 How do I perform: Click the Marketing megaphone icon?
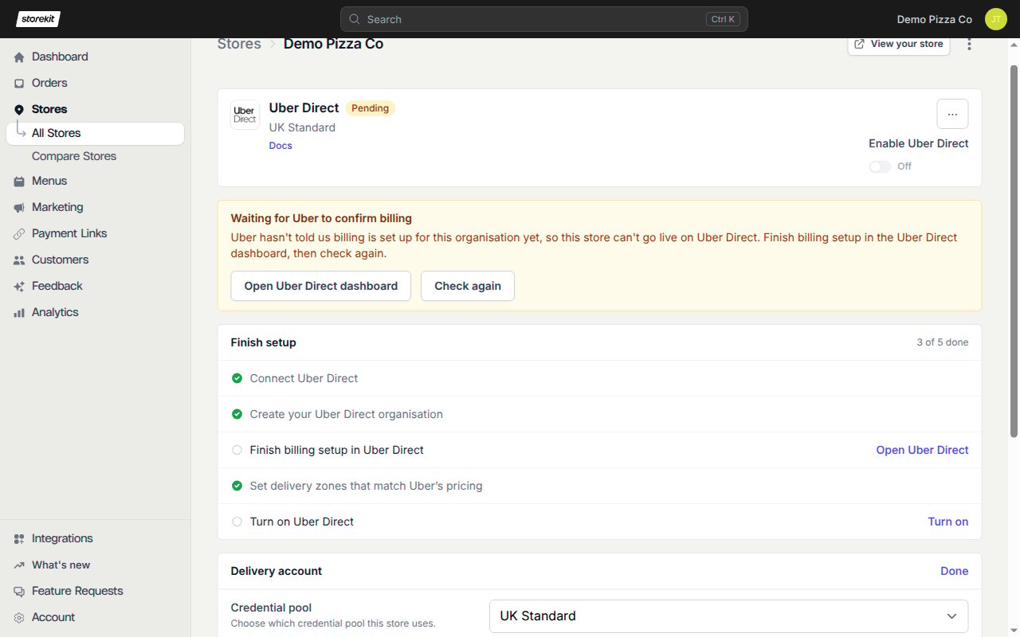coord(19,208)
